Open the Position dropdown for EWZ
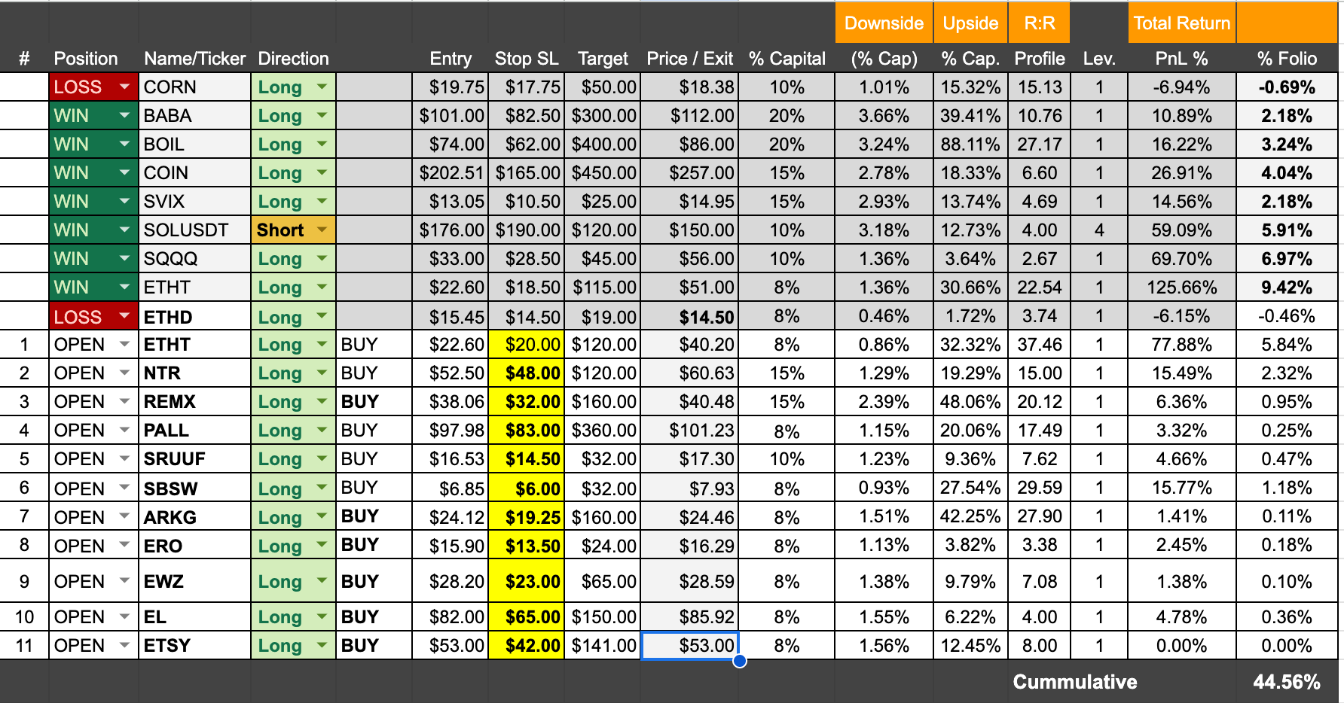The image size is (1344, 703). tap(124, 581)
